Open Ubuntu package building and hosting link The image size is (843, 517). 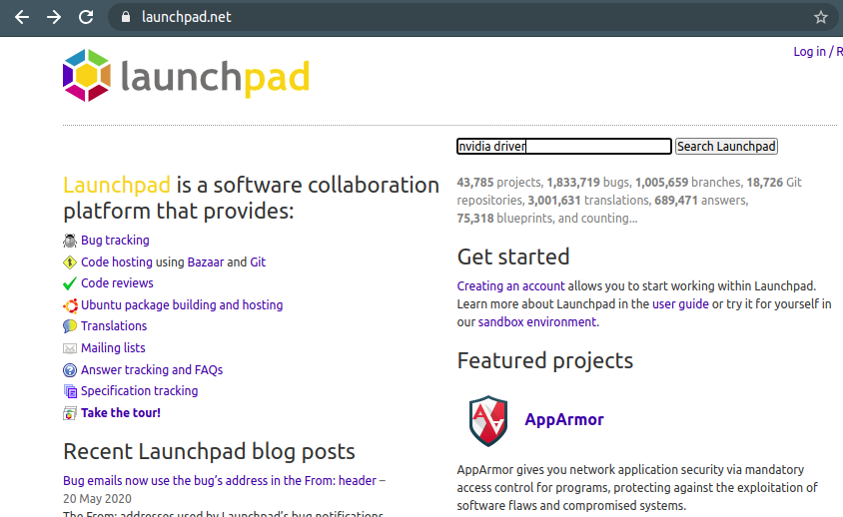pyautogui.click(x=182, y=304)
